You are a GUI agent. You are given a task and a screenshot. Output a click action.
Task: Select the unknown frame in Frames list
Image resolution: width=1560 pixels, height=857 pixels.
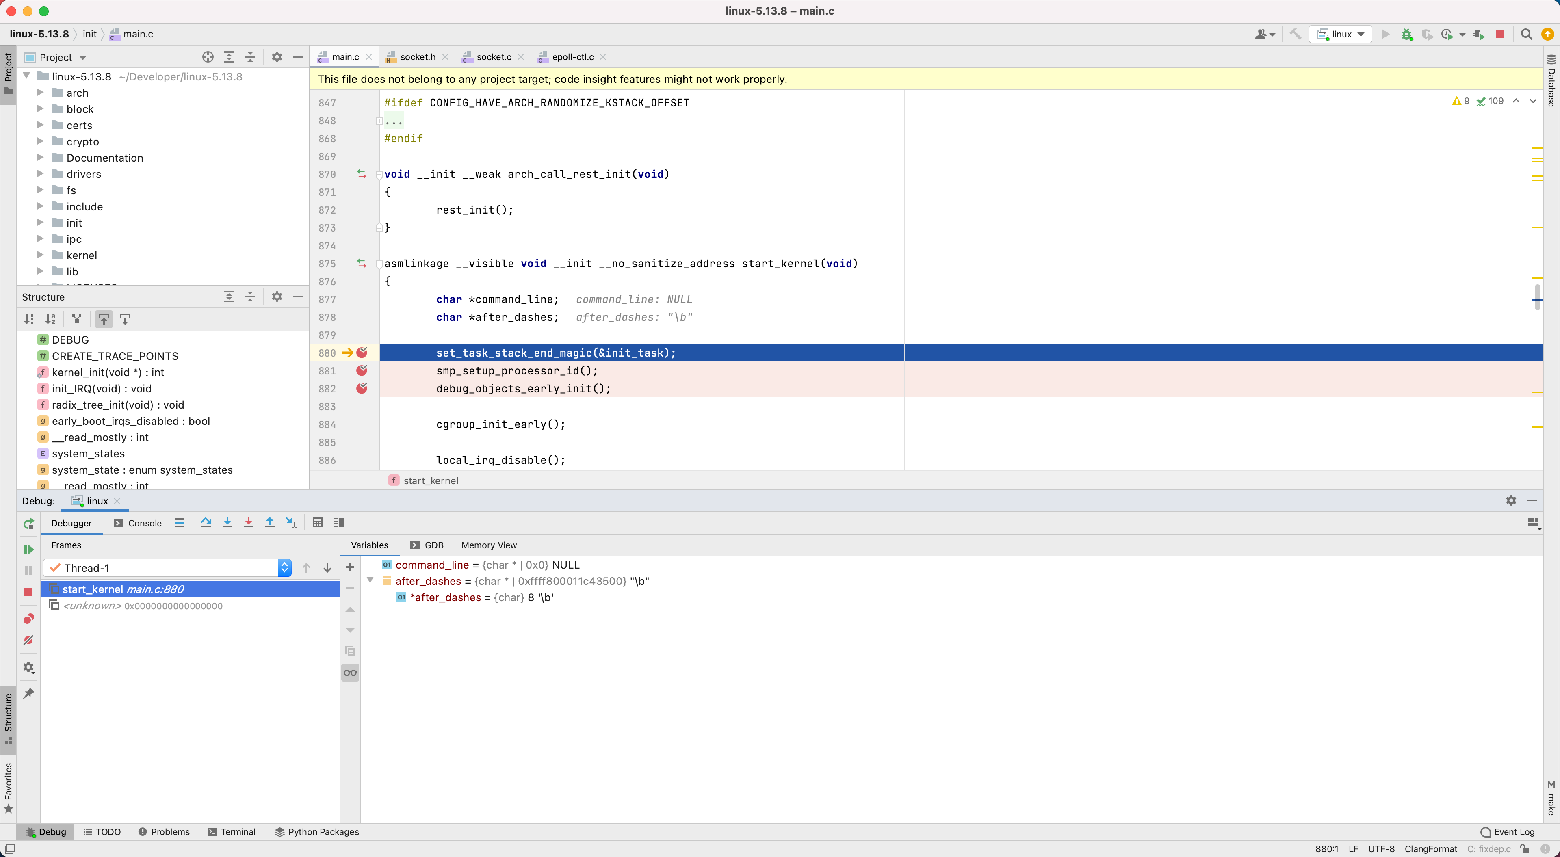[143, 606]
